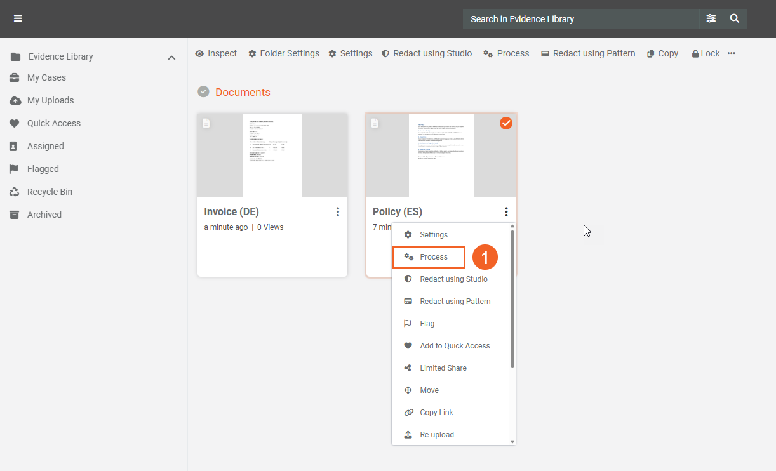Click Redact using Pattern in toolbar
The height and width of the screenshot is (471, 776).
(588, 53)
